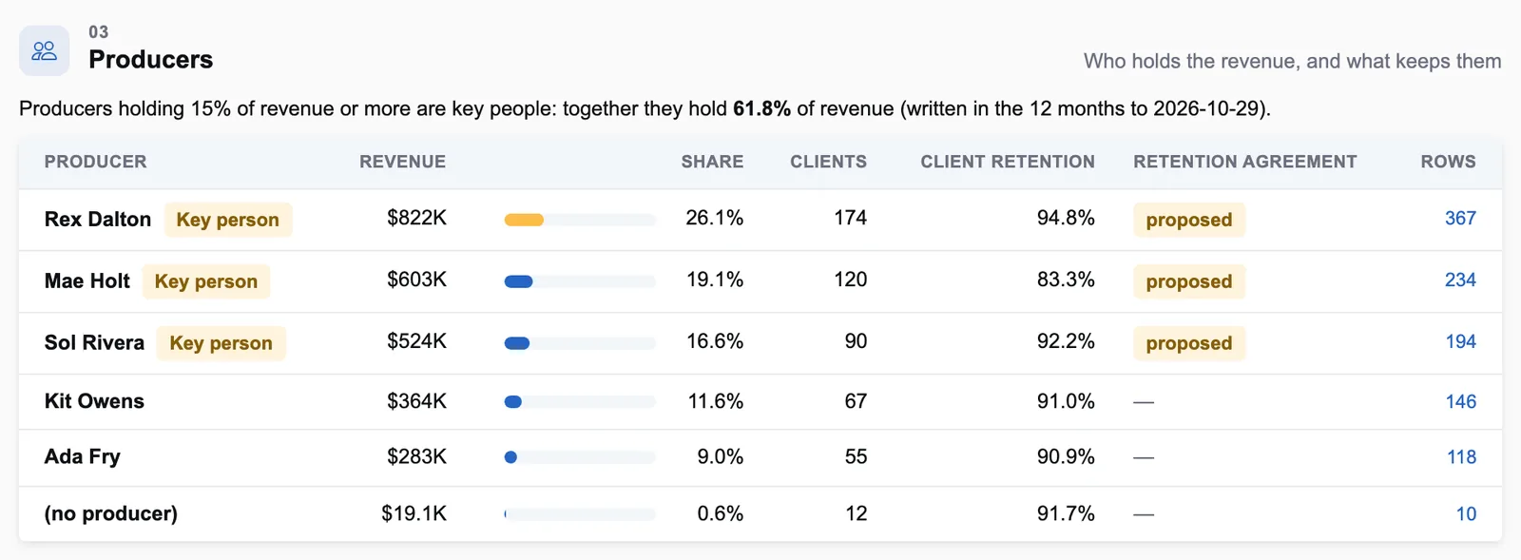Open Sol Rivera's 194 rows link
1521x560 pixels.
pos(1460,342)
